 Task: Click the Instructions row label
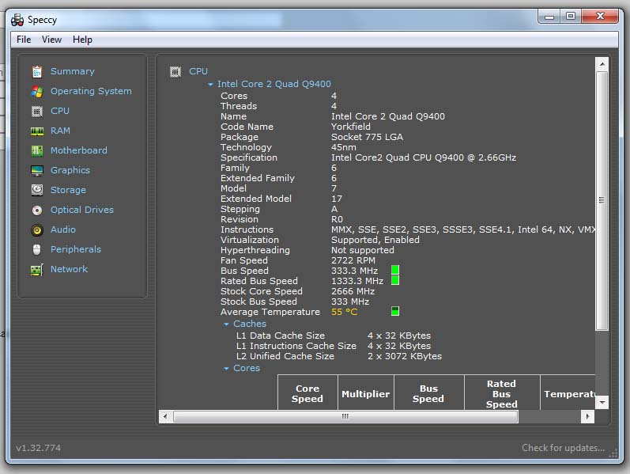(x=247, y=229)
